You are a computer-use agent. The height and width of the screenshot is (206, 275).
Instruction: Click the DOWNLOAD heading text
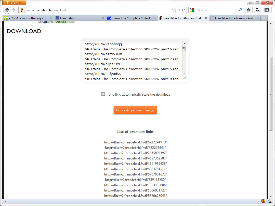[x=24, y=31]
